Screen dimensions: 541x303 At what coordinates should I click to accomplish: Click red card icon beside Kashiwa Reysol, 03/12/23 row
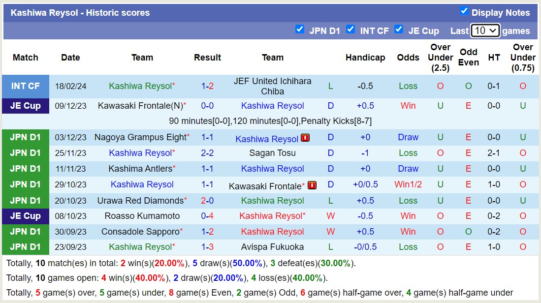pos(305,138)
